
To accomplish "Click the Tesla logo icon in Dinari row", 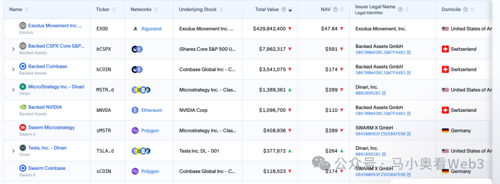I will tap(23, 148).
